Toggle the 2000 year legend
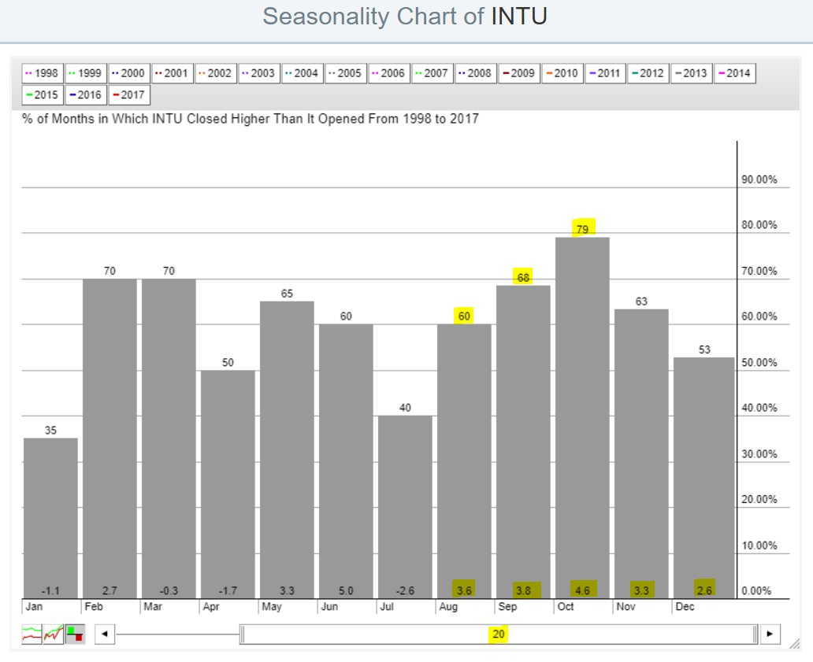Viewport: 813px width, 662px height. point(129,73)
